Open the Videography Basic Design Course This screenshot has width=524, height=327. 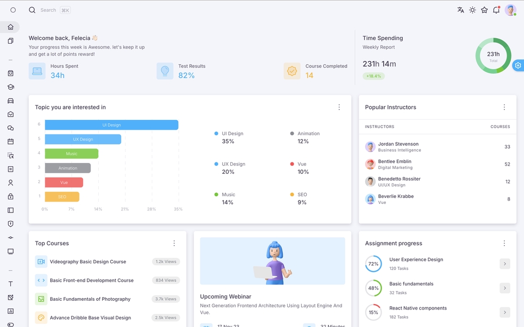tap(88, 262)
